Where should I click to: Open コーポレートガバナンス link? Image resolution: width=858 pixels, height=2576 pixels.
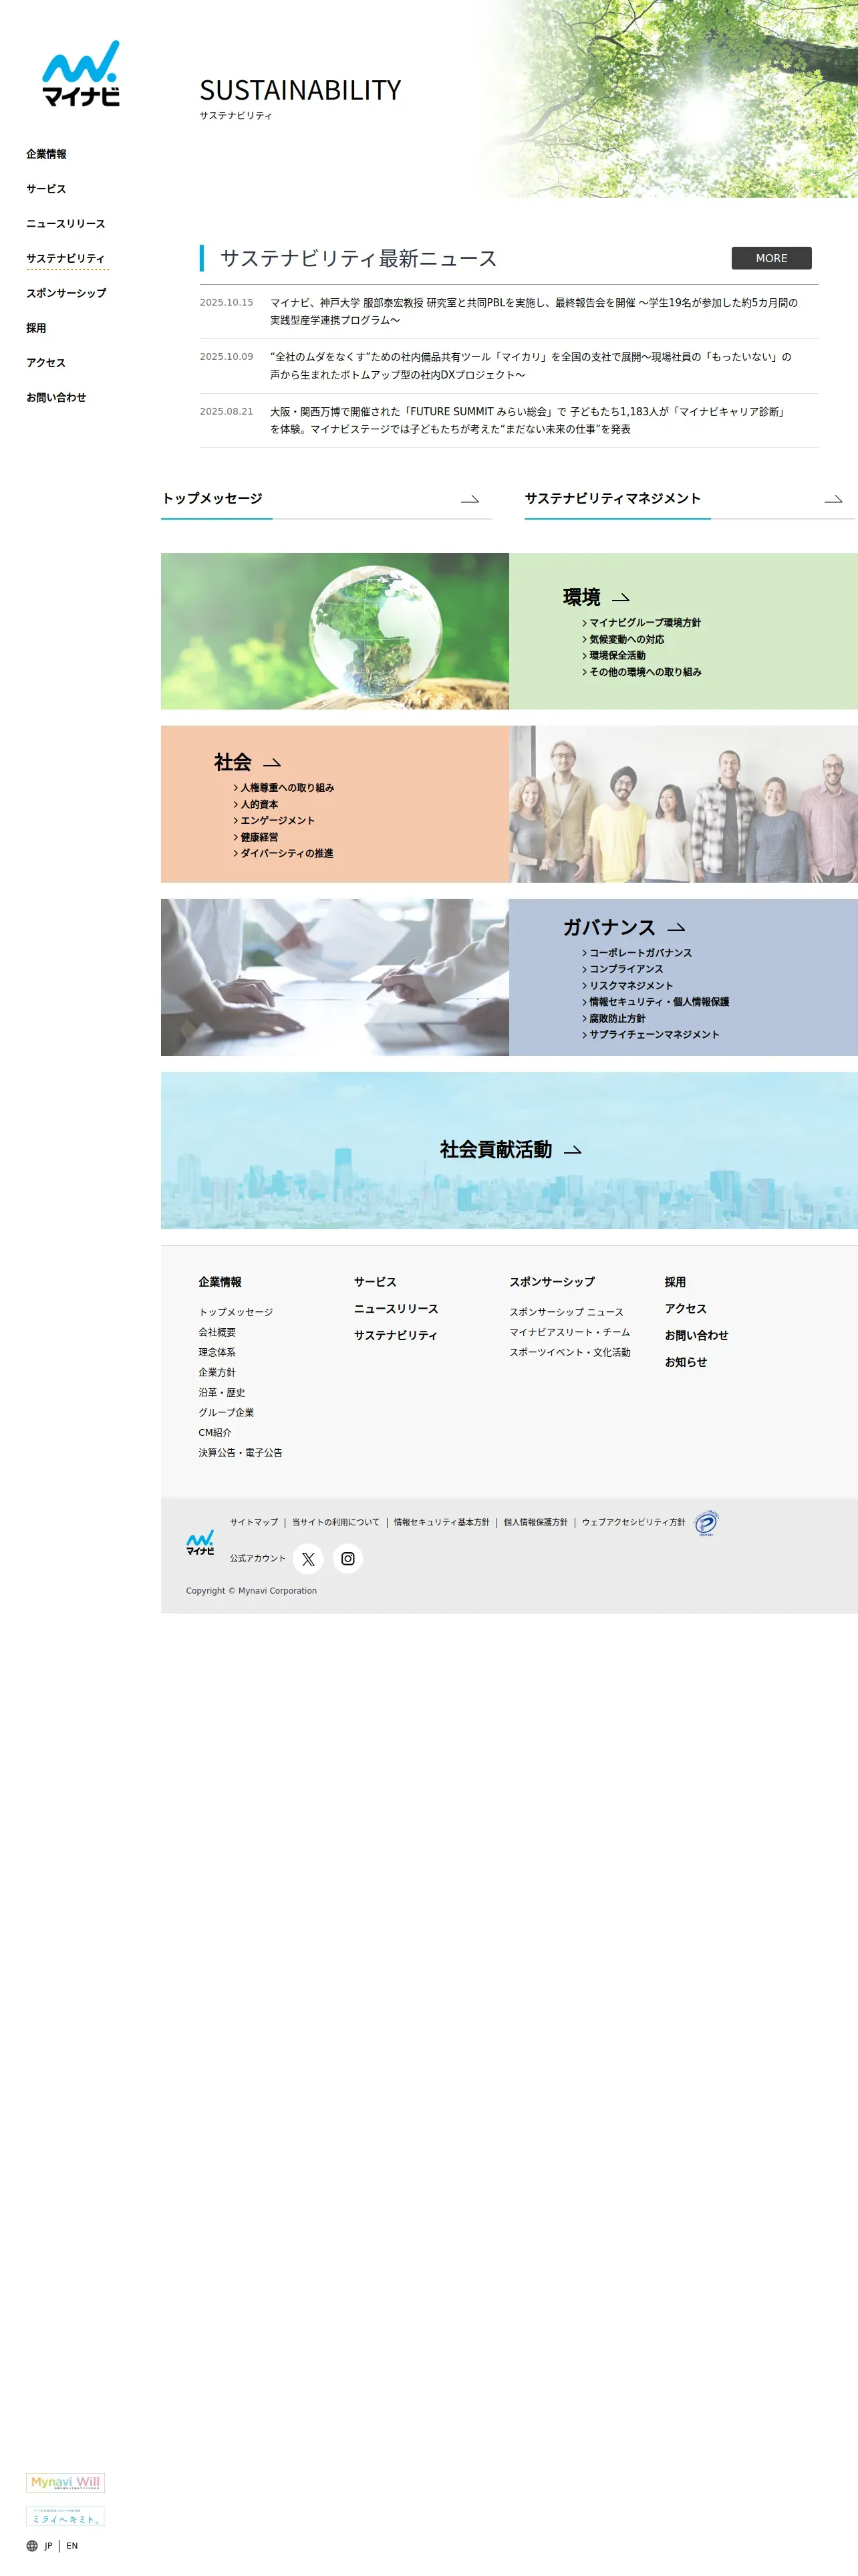click(640, 953)
